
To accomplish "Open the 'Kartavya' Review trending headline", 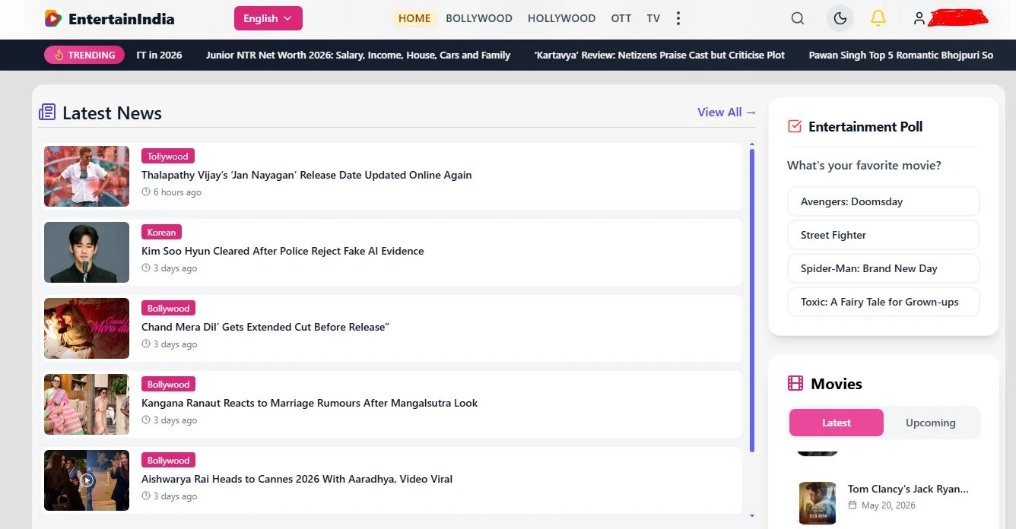I will [659, 55].
